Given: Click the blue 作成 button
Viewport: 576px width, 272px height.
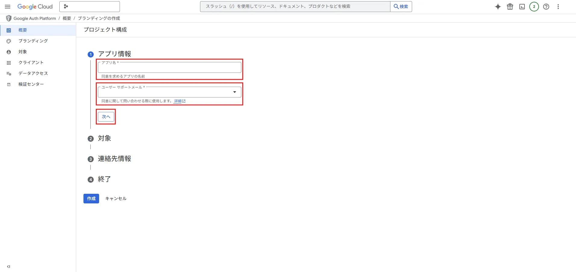Looking at the screenshot, I should tap(91, 199).
